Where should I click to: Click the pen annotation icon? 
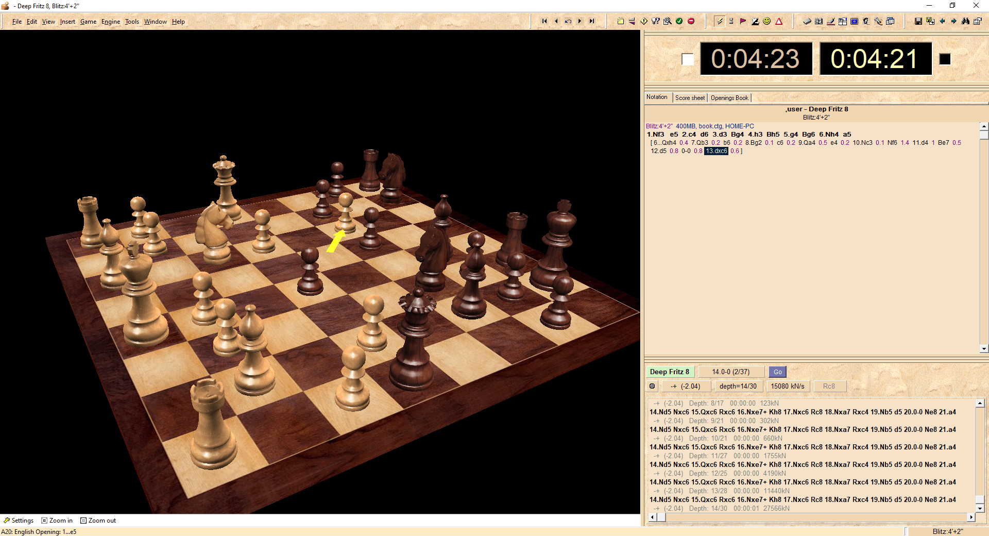click(831, 21)
